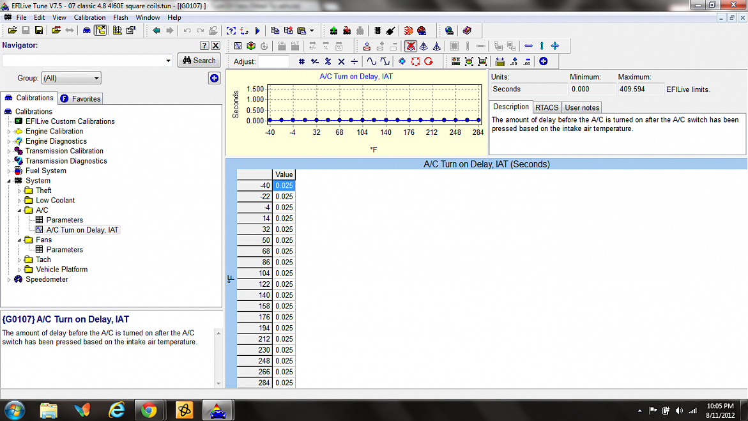748x421 pixels.
Task: Open Google Chrome from the taskbar
Action: point(149,410)
